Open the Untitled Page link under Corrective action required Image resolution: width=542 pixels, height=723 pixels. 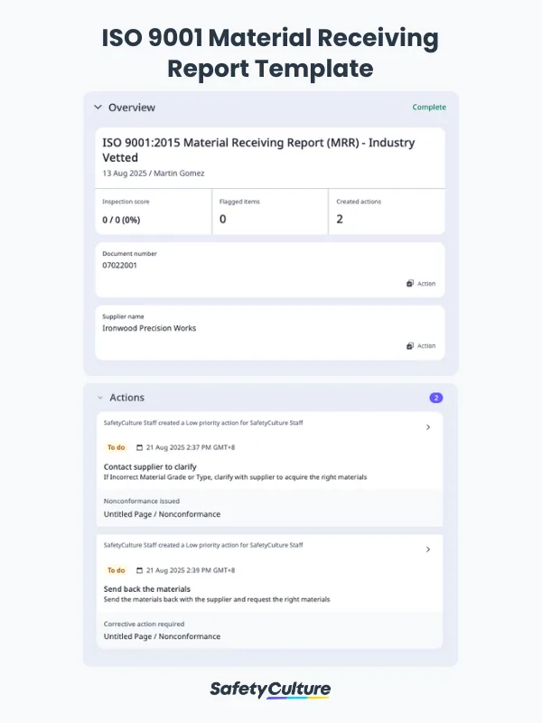point(162,636)
